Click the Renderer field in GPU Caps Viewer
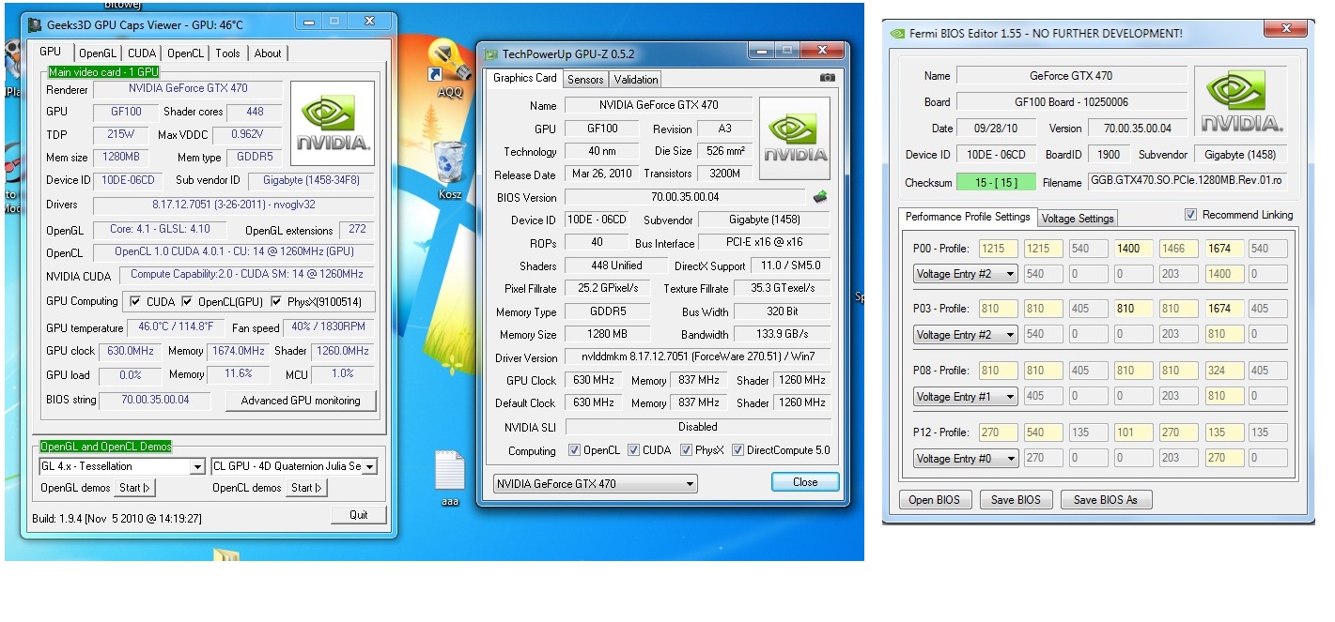1335x622 pixels. (188, 88)
